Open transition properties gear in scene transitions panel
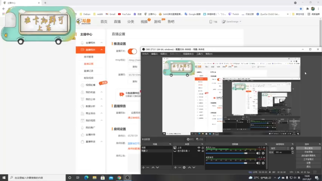Screen dimensions: 322x181 click(292, 148)
